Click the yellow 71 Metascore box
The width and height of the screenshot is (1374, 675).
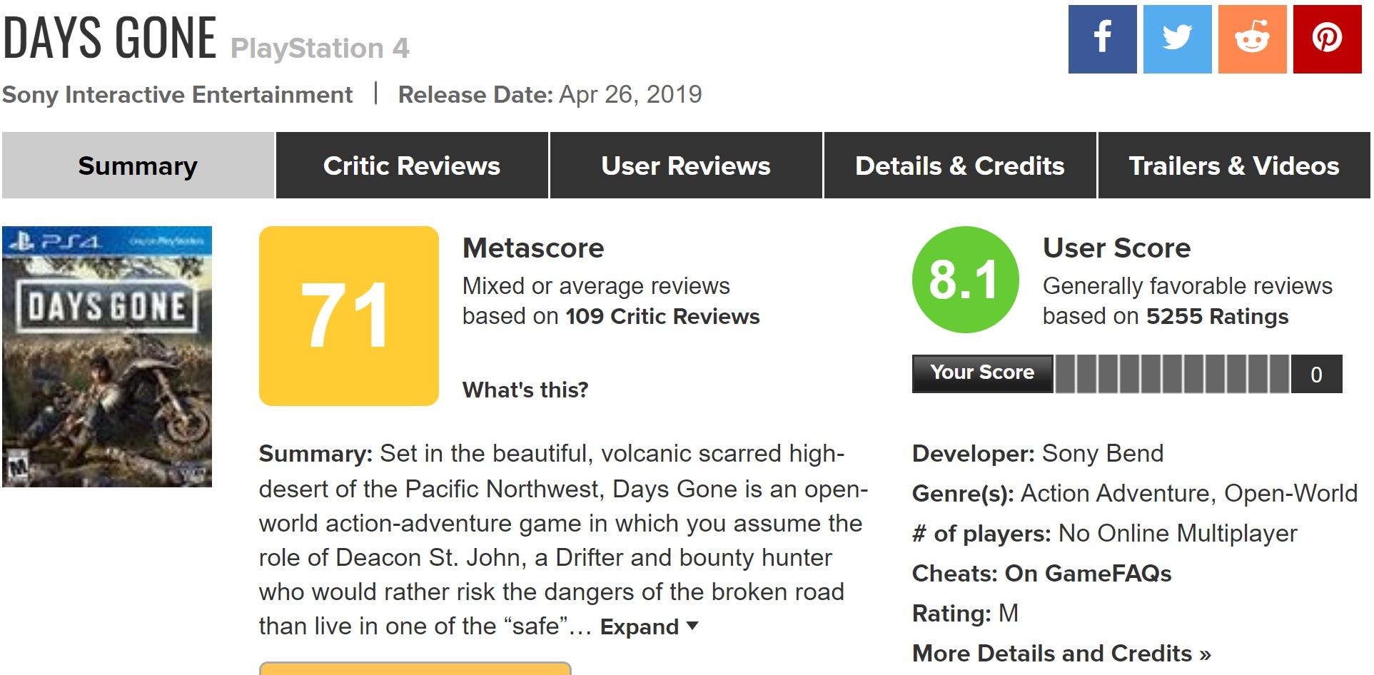348,316
